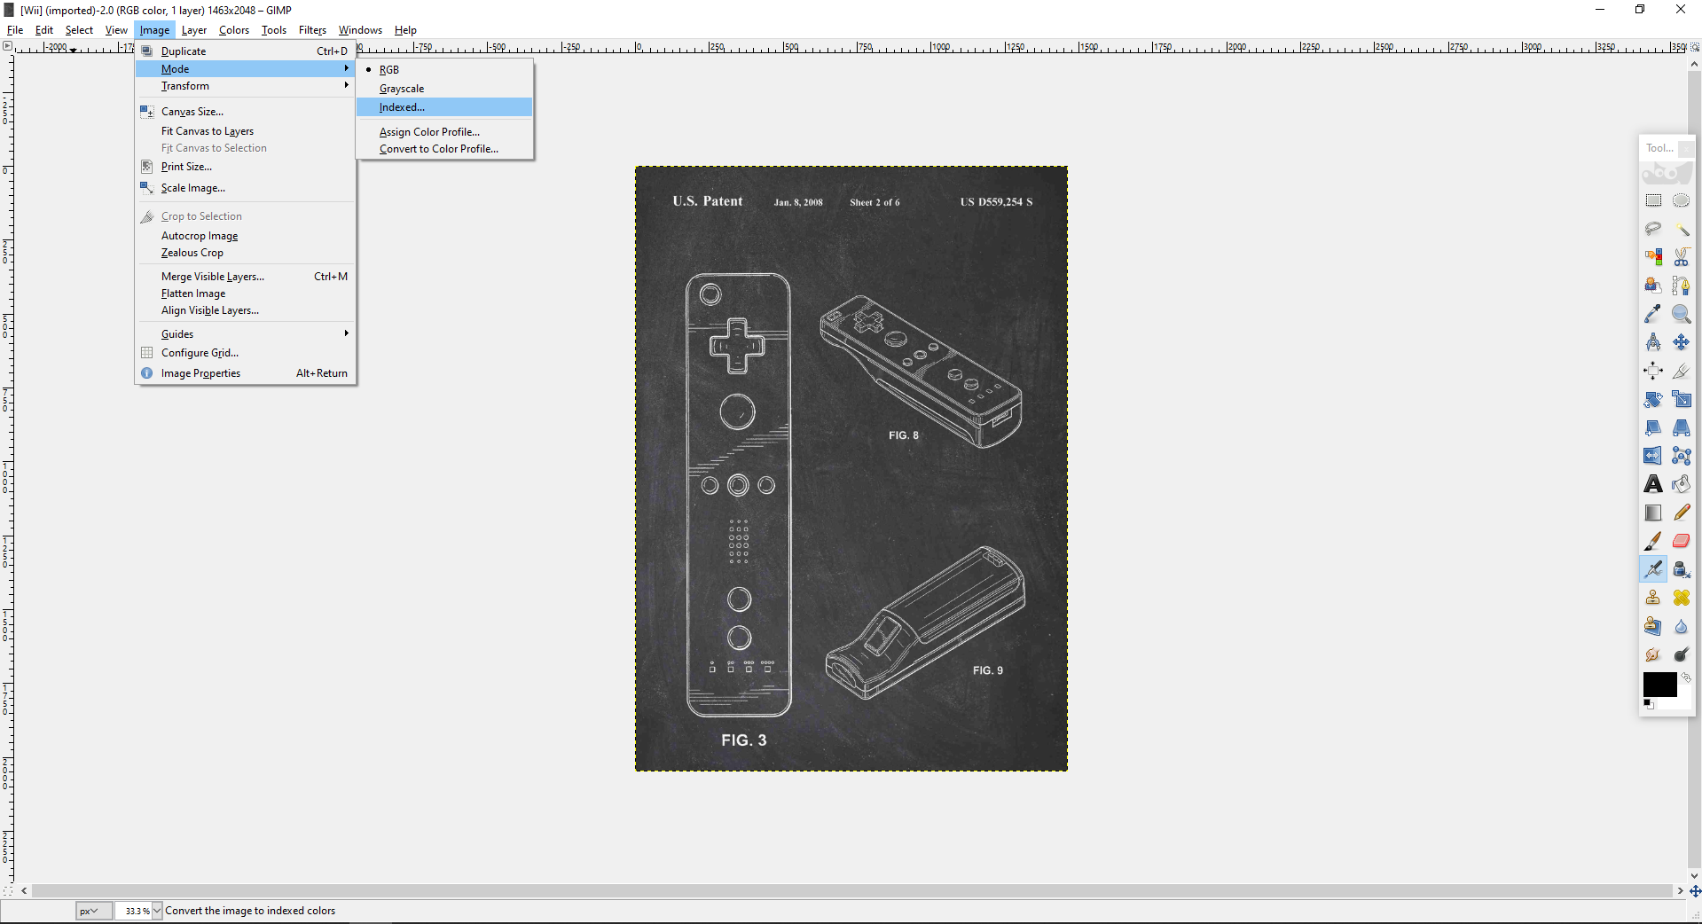Select the RGB mode radio option

click(388, 69)
